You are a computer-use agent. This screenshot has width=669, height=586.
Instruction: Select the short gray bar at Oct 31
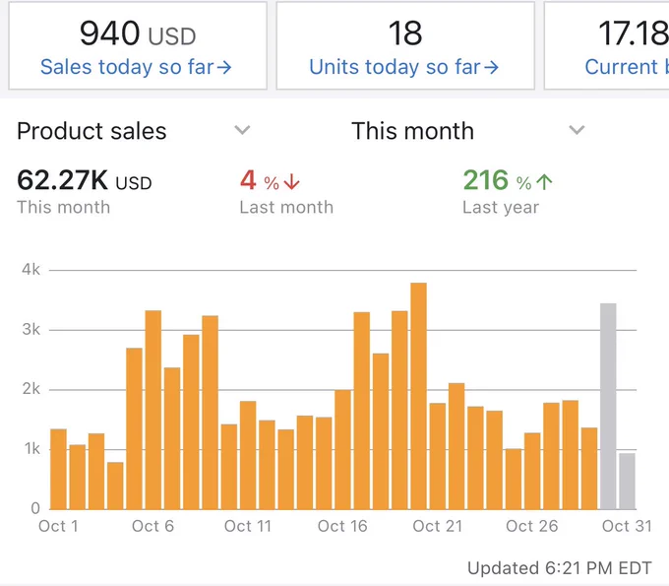628,482
